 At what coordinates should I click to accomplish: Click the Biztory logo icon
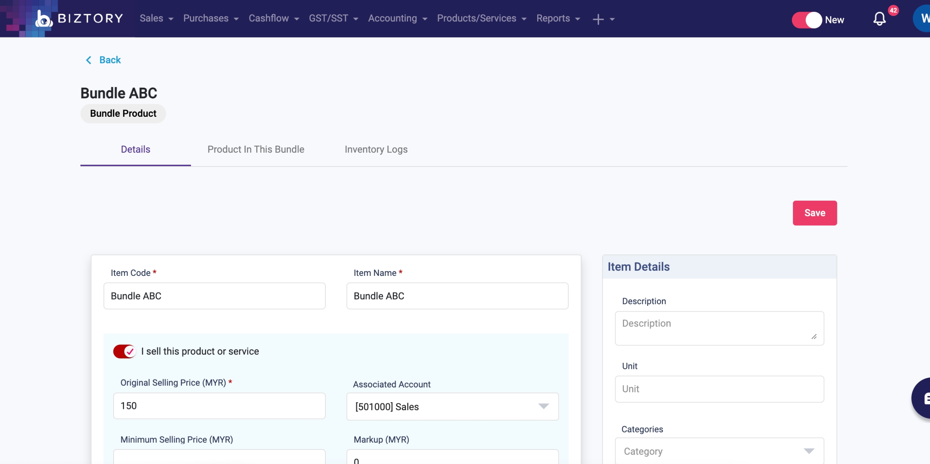44,19
